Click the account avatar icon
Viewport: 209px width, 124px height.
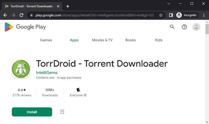[x=196, y=27]
